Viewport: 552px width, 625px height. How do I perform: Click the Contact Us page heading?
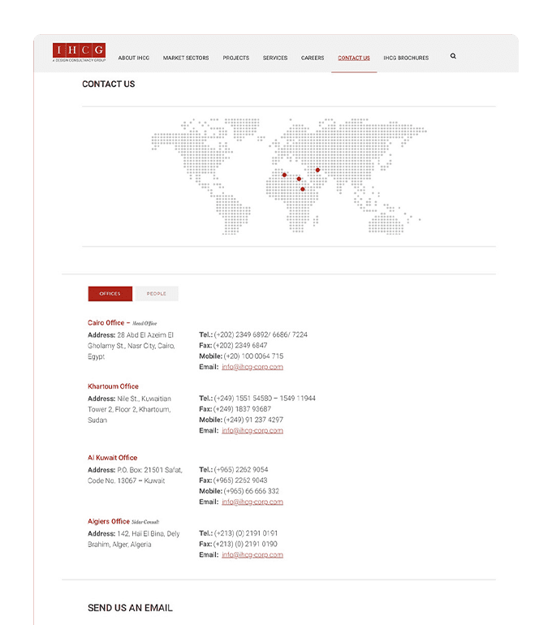(109, 84)
